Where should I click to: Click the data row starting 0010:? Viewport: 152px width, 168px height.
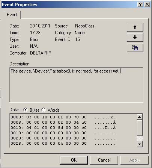[x=63, y=128]
